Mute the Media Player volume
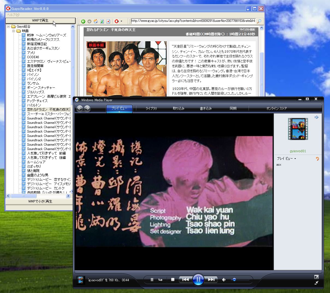Viewport: 330px width, 293px height. click(x=224, y=280)
